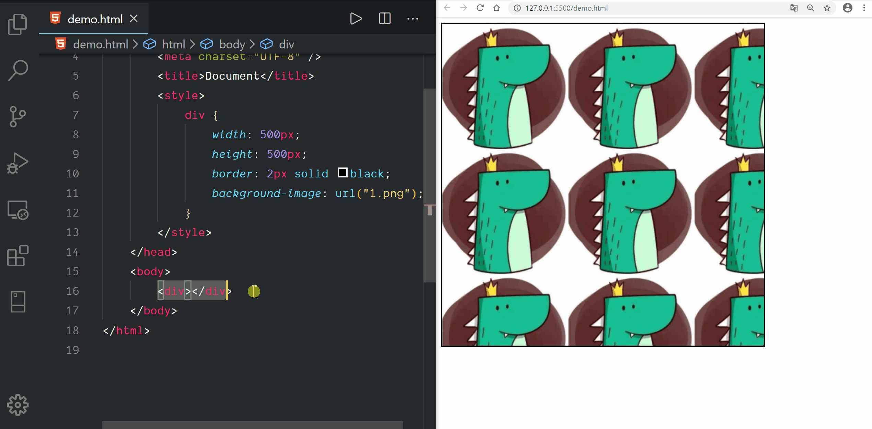Open Run and Debug view
872x429 pixels.
(x=18, y=163)
